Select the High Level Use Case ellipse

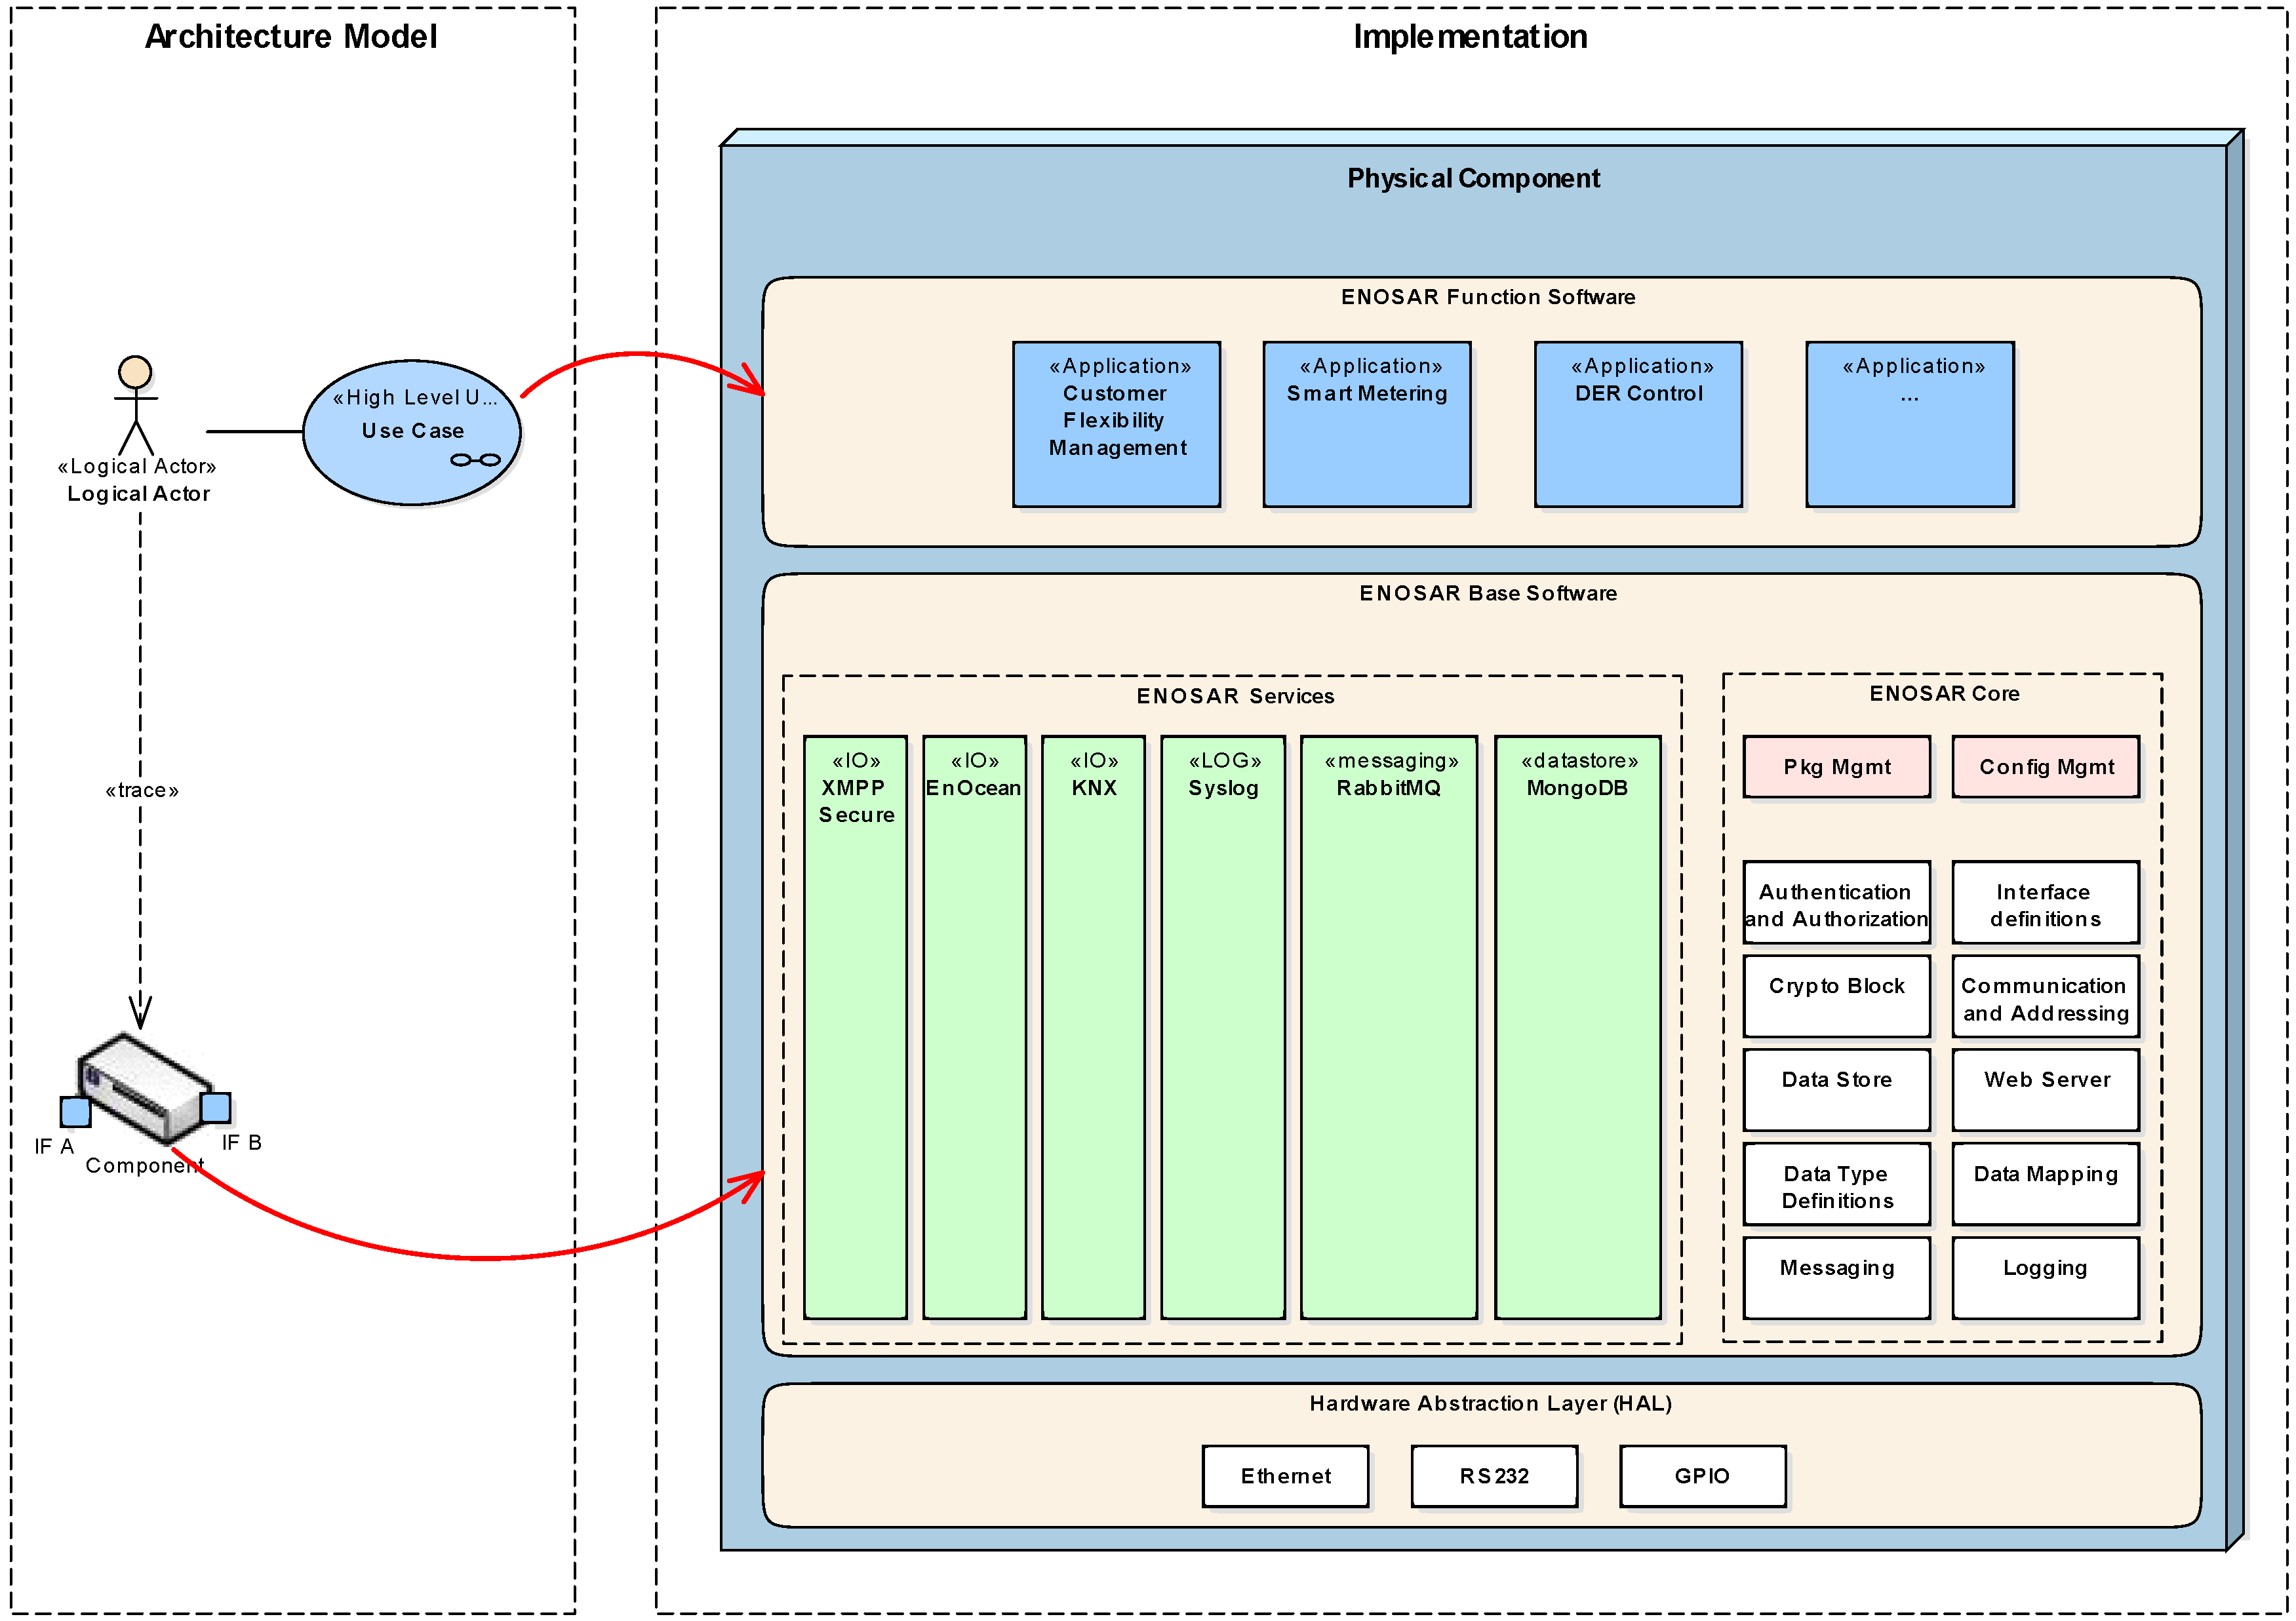[411, 432]
